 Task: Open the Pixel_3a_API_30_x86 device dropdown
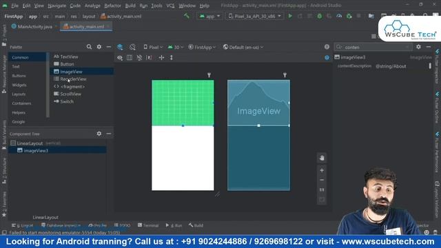point(255,17)
